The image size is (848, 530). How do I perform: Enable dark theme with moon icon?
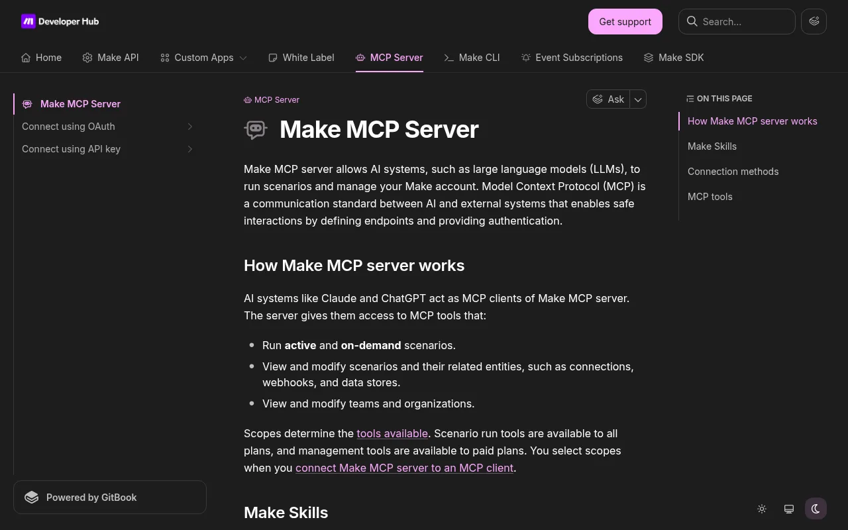tap(816, 509)
